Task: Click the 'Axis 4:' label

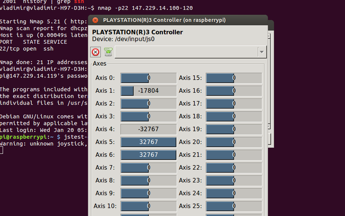Action: [105, 129]
